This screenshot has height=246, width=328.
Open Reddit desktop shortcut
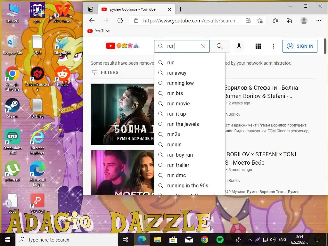(62, 76)
